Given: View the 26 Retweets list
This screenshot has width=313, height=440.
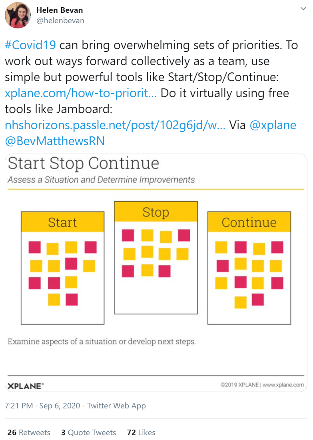Looking at the screenshot, I should point(29,432).
